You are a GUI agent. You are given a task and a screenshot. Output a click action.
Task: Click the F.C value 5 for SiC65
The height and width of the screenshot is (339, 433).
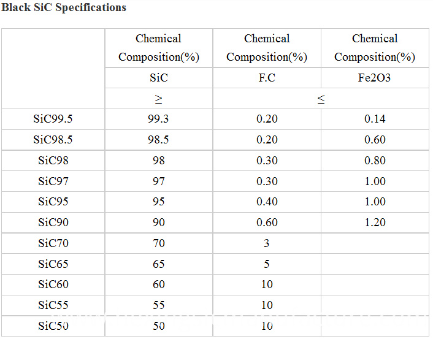[266, 264]
